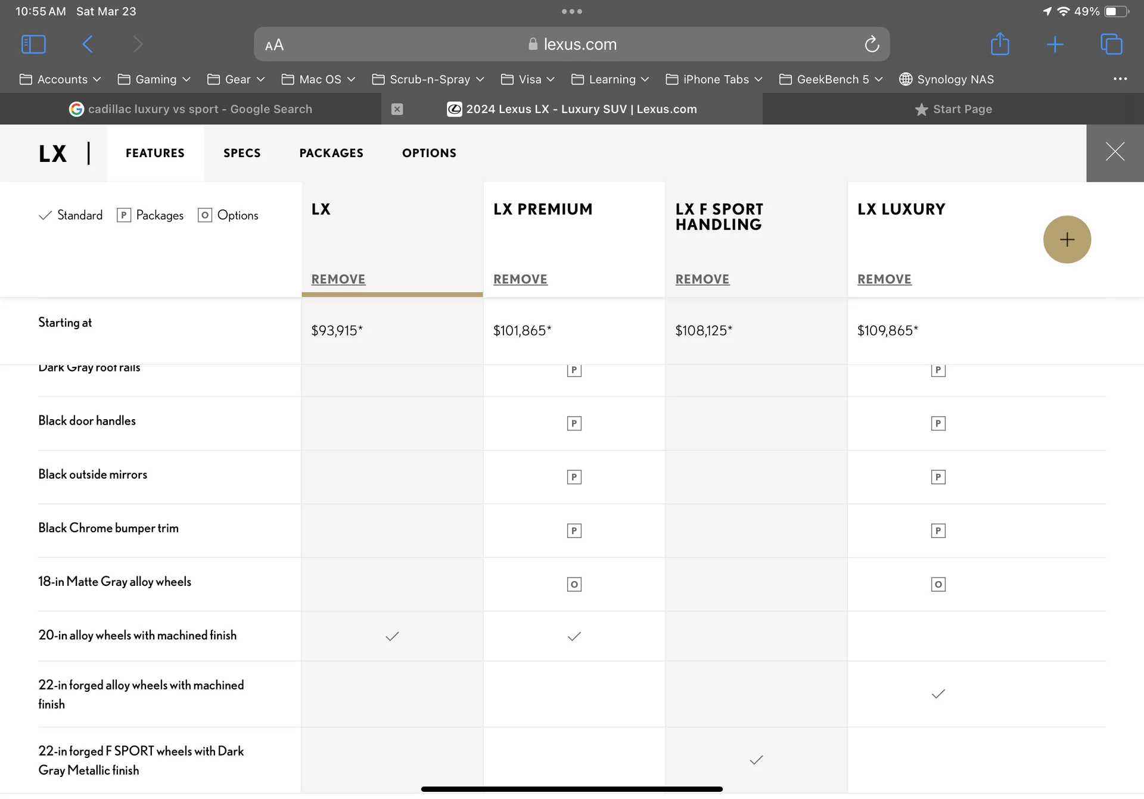Tap the "18-in Matte Gray alloy wheels" label

click(x=114, y=582)
